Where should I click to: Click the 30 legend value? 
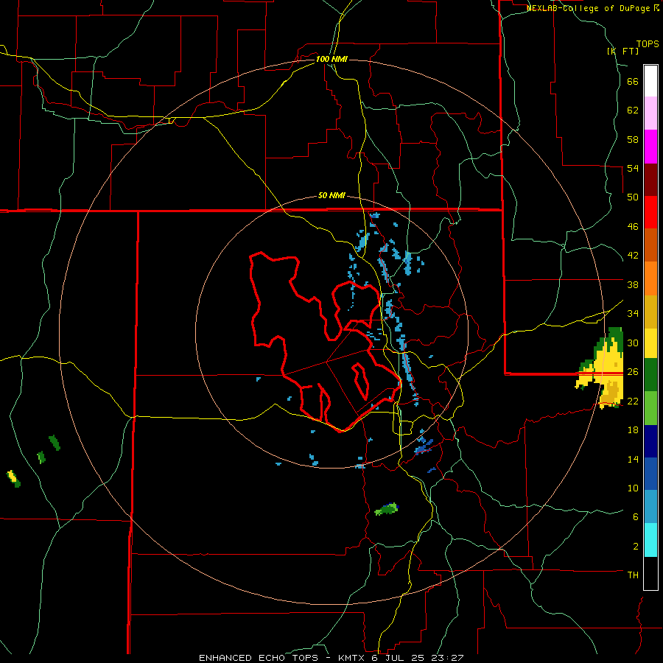[633, 343]
